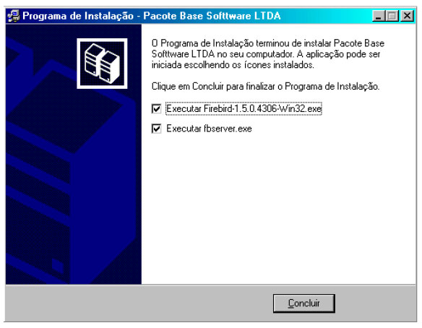Click the small square light on large server graphic

pyautogui.click(x=57, y=266)
